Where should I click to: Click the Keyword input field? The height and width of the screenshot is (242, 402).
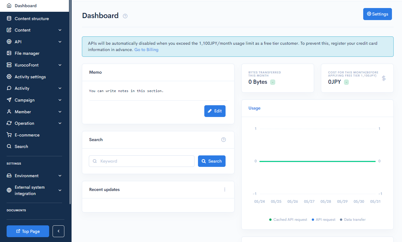click(142, 161)
